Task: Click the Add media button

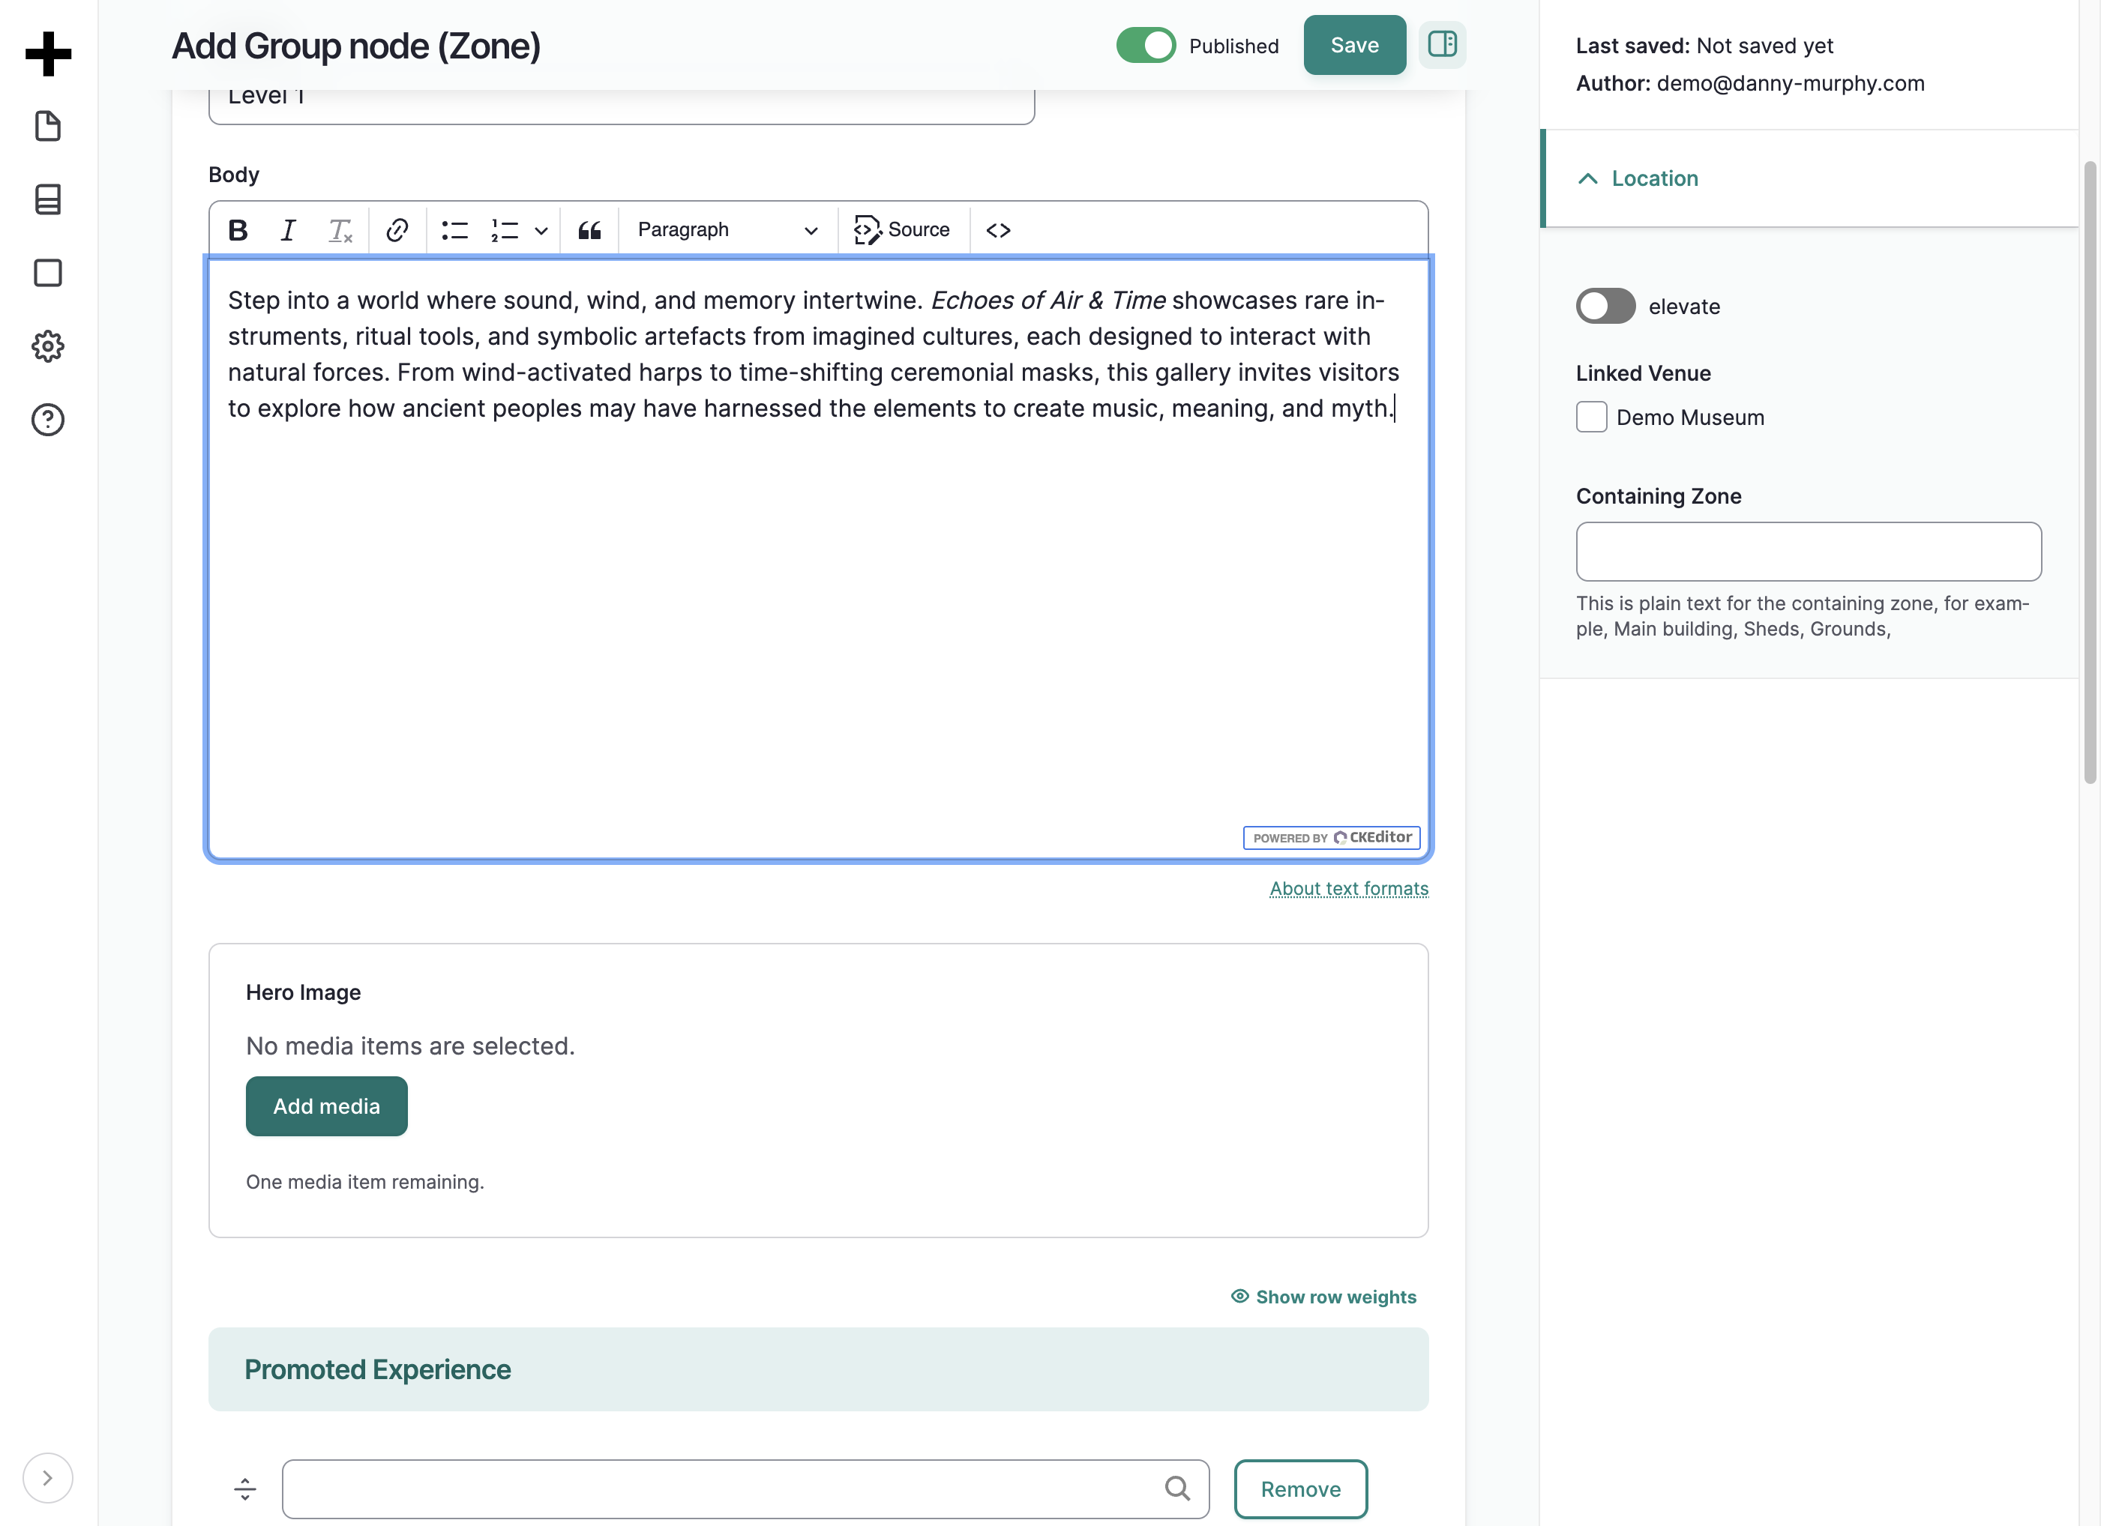Action: [326, 1106]
